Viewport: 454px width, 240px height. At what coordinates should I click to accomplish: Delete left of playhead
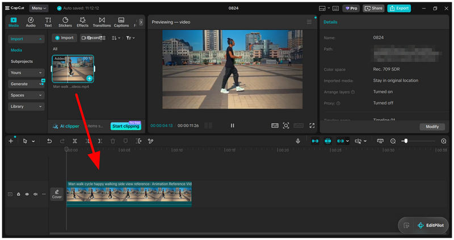coord(88,141)
